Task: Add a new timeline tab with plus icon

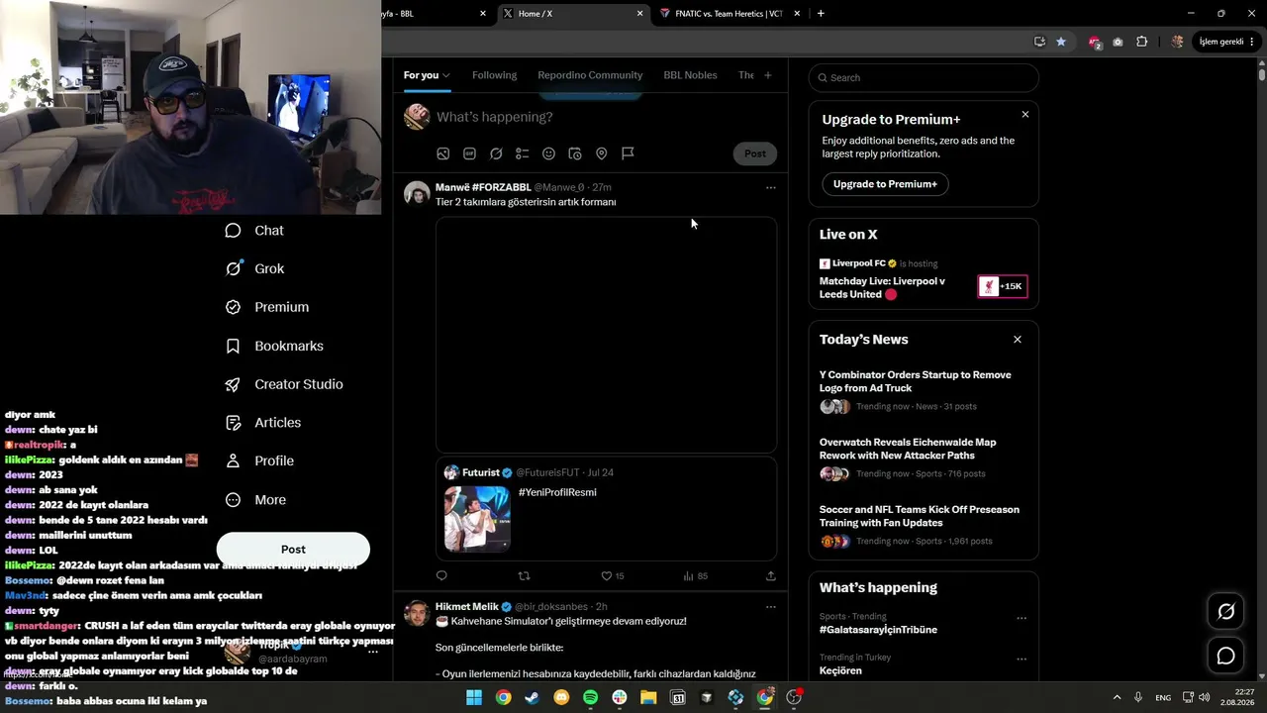Action: tap(767, 75)
